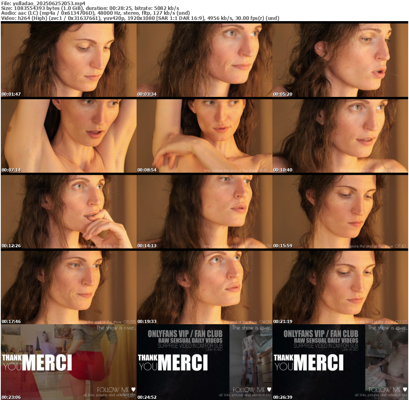The width and height of the screenshot is (409, 400).
Task: Select the 00:19:33 thumbnail
Action: (204, 287)
